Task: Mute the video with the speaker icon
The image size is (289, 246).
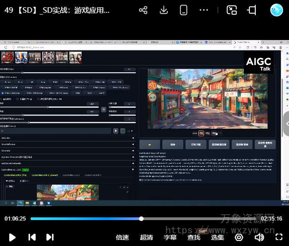Action: pyautogui.click(x=259, y=237)
